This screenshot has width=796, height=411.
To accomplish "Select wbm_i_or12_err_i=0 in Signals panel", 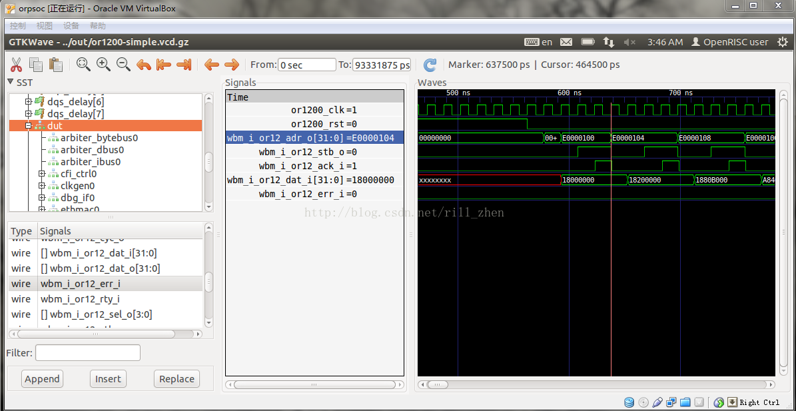I will coord(315,194).
